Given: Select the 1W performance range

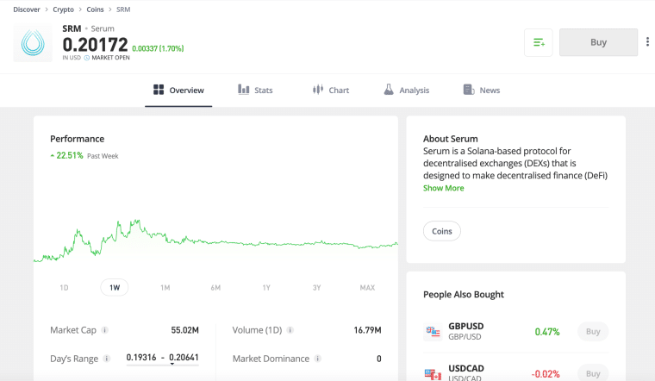Looking at the screenshot, I should point(115,287).
